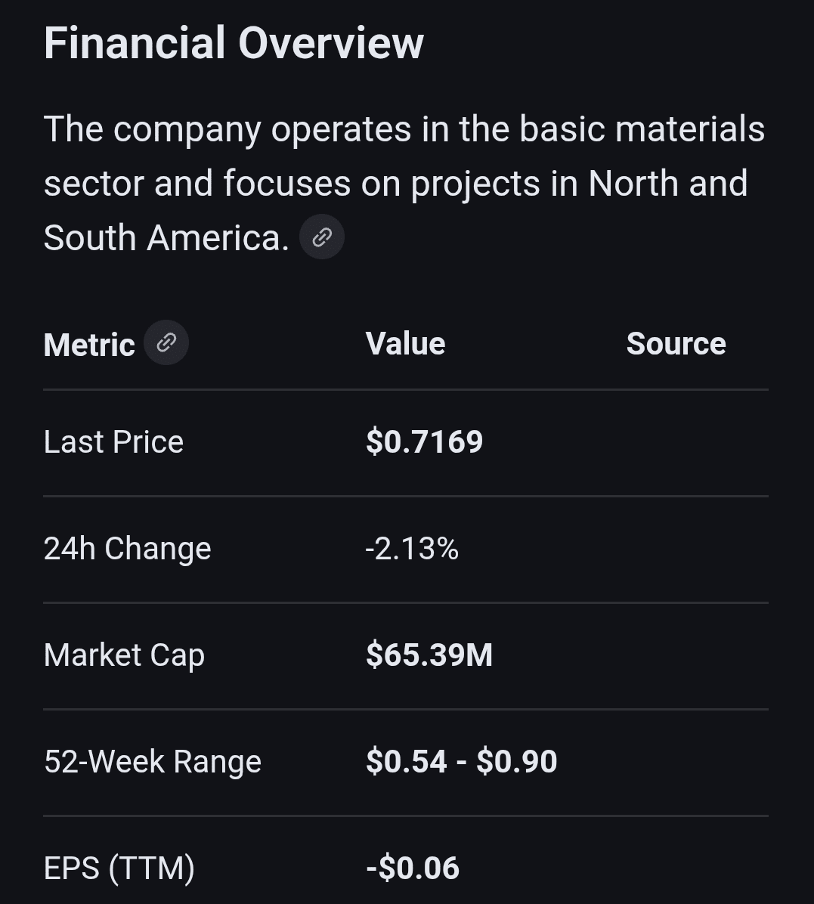Click the $0.54 - $0.90 range value
The width and height of the screenshot is (814, 904).
pyautogui.click(x=461, y=762)
